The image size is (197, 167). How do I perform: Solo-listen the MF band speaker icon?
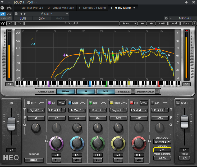pyautogui.click(x=98, y=160)
